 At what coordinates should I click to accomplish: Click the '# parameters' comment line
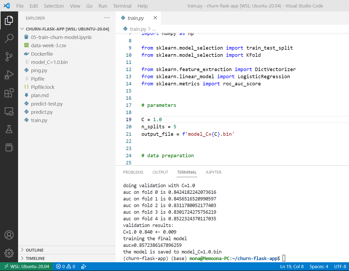coord(159,105)
